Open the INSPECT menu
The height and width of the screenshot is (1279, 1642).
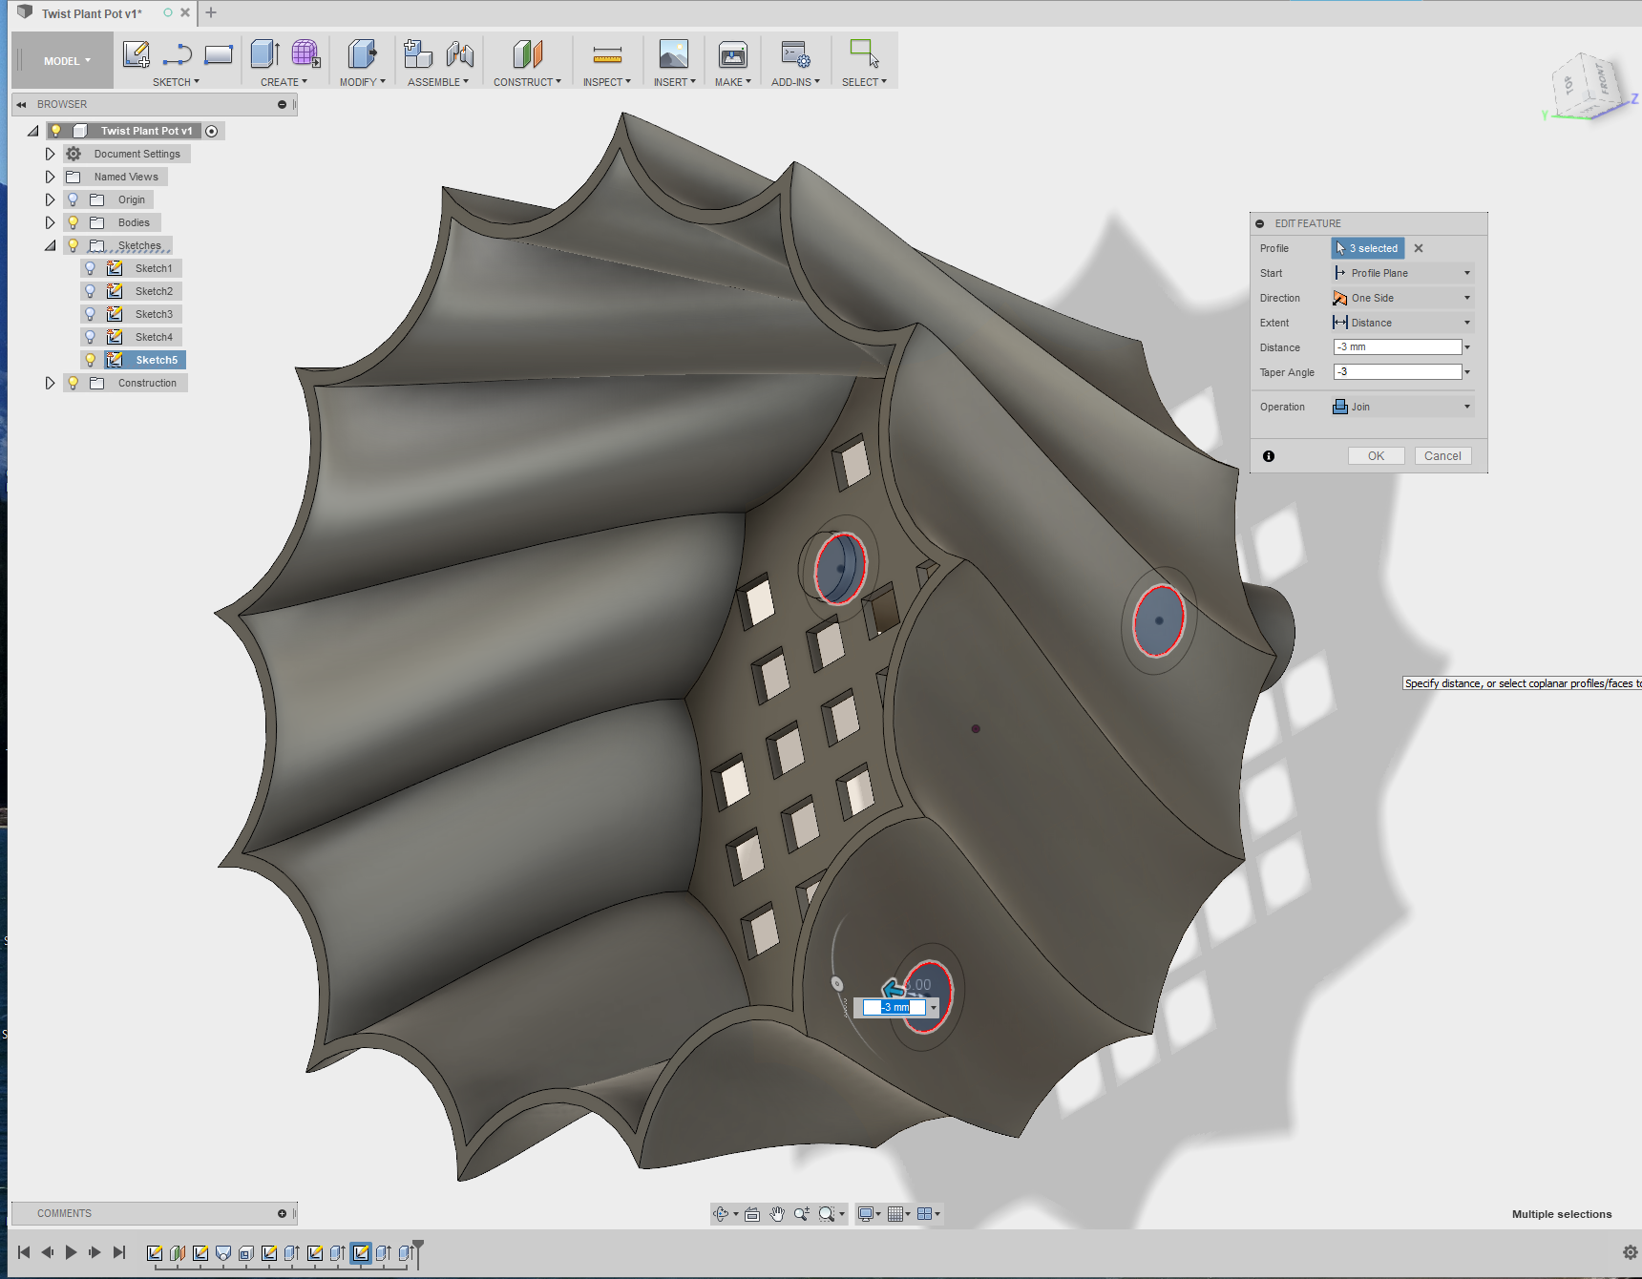[x=607, y=82]
